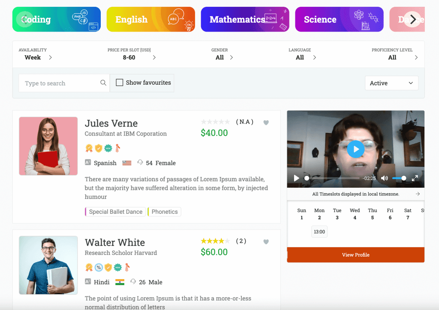Select the 13:00 Monday timeslot

[319, 232]
